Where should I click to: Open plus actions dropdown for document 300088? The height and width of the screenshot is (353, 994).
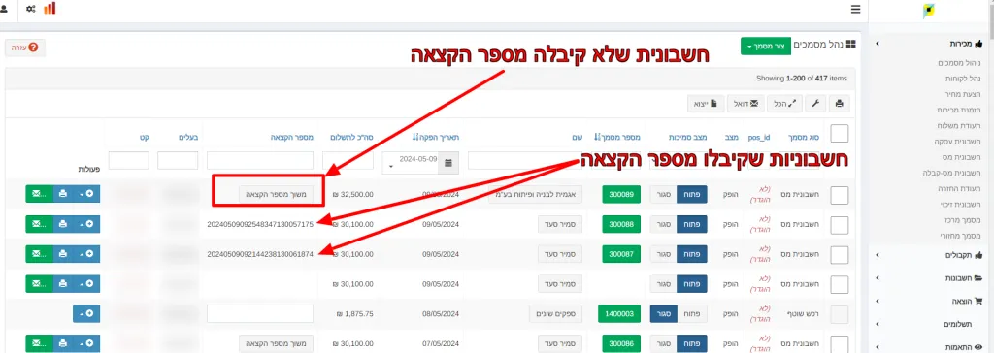coord(86,224)
